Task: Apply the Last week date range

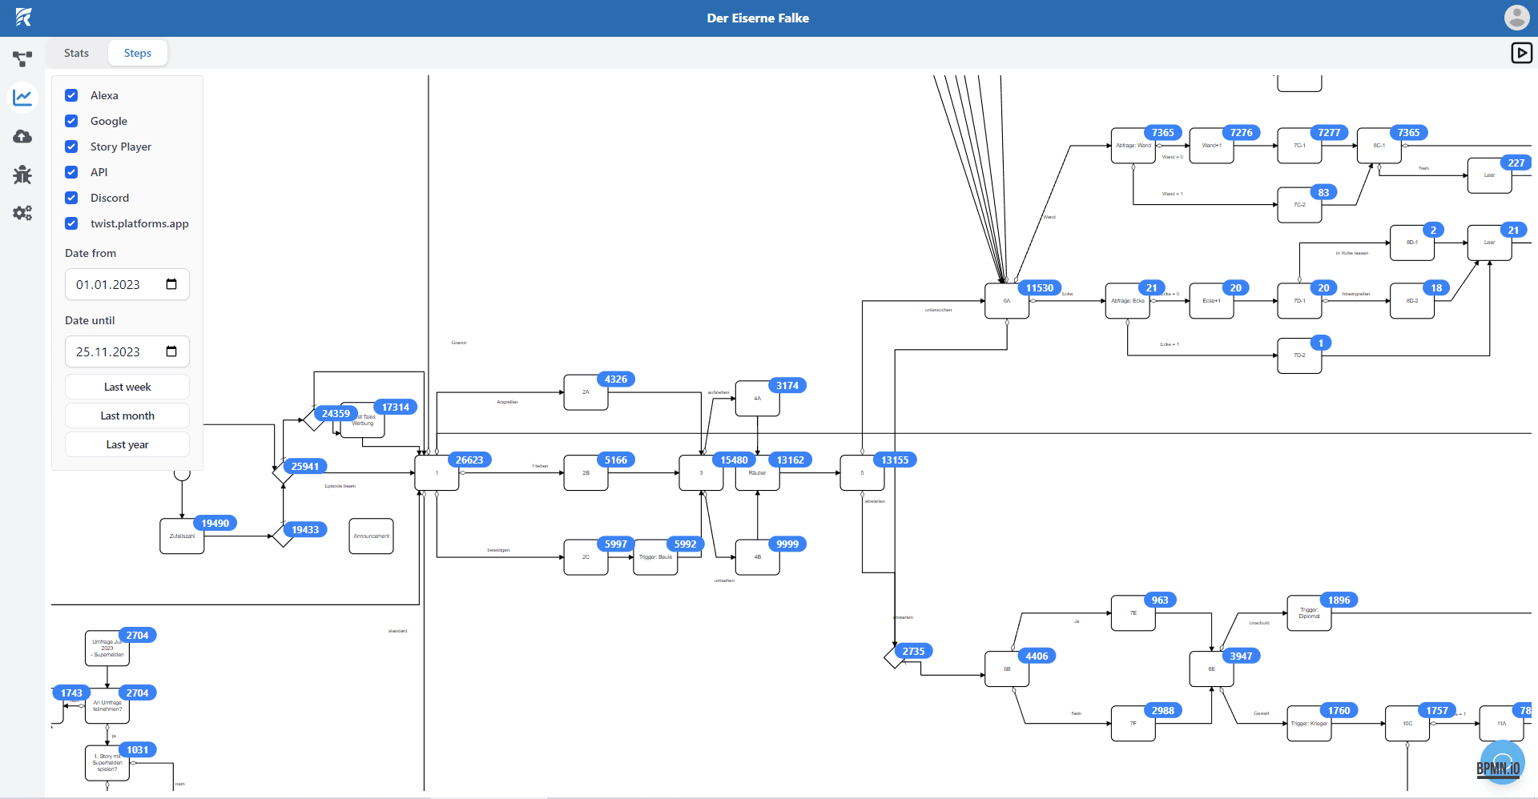Action: [x=127, y=386]
